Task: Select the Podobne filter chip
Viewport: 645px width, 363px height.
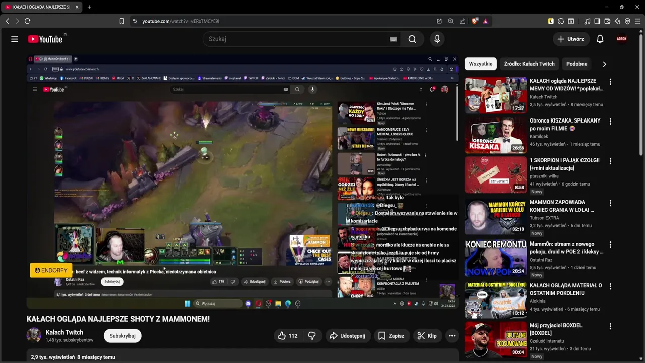Action: [x=576, y=64]
